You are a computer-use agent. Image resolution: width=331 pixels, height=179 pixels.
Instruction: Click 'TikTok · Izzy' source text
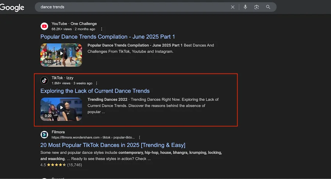click(63, 78)
